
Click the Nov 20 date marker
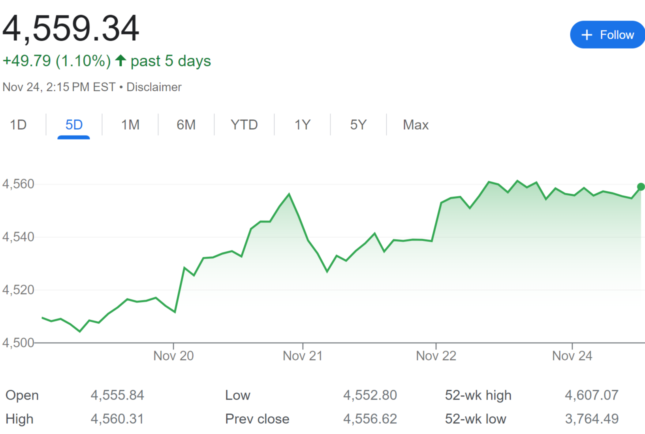point(173,356)
